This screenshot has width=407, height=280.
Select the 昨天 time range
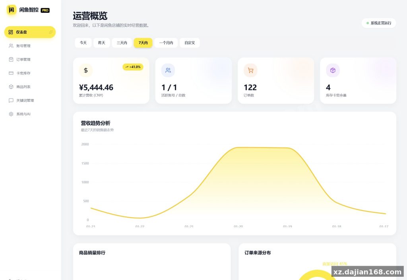click(101, 43)
